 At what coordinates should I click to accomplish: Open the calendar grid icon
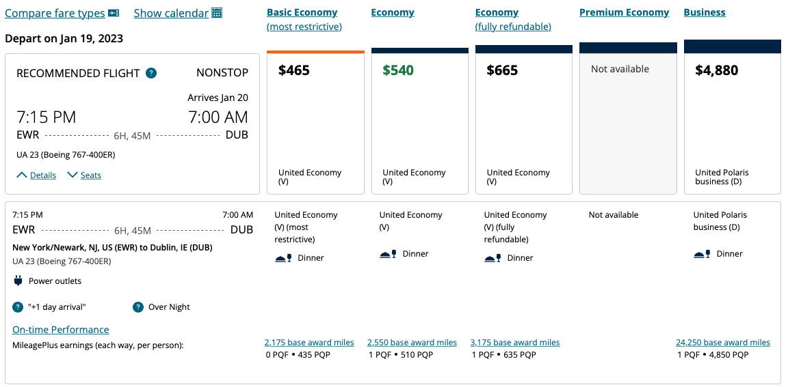217,14
